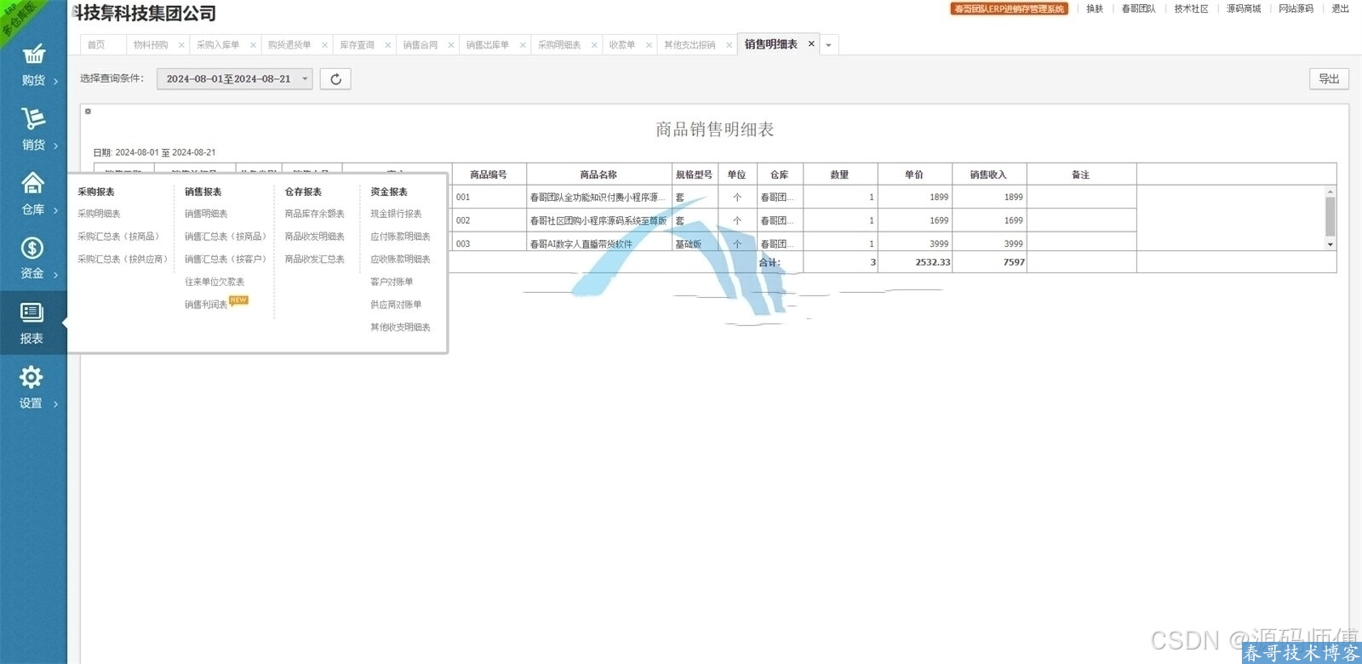Open the 技术社区 link

point(1191,9)
